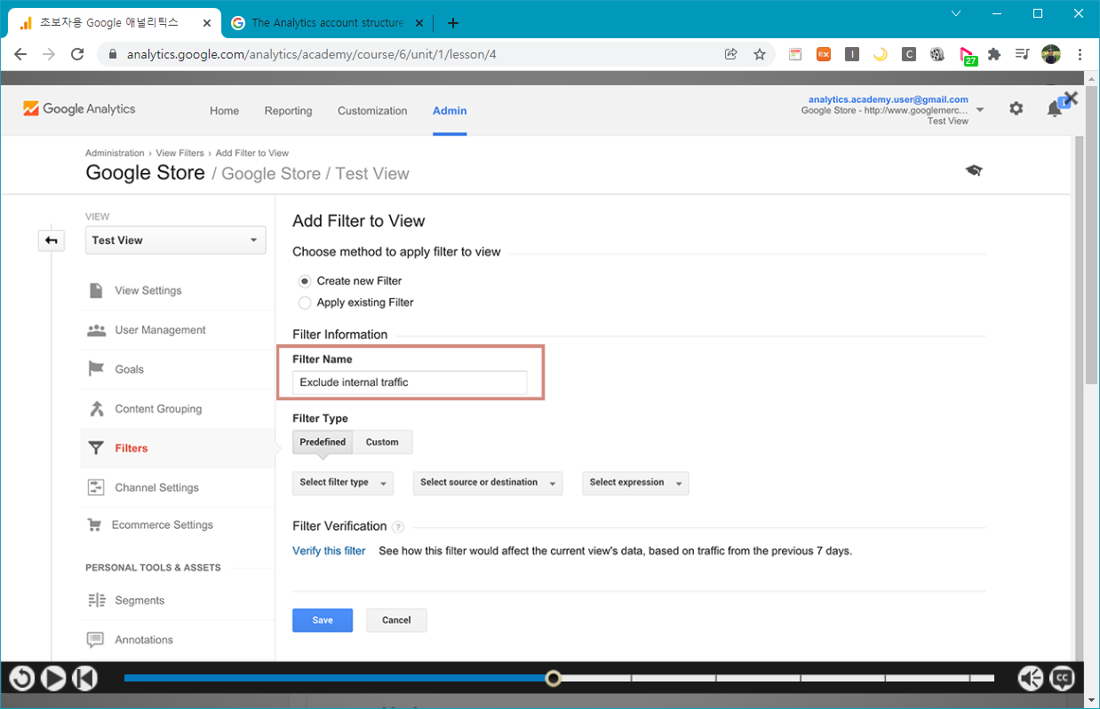Click Verify this filter link
The height and width of the screenshot is (709, 1100).
[x=329, y=551]
